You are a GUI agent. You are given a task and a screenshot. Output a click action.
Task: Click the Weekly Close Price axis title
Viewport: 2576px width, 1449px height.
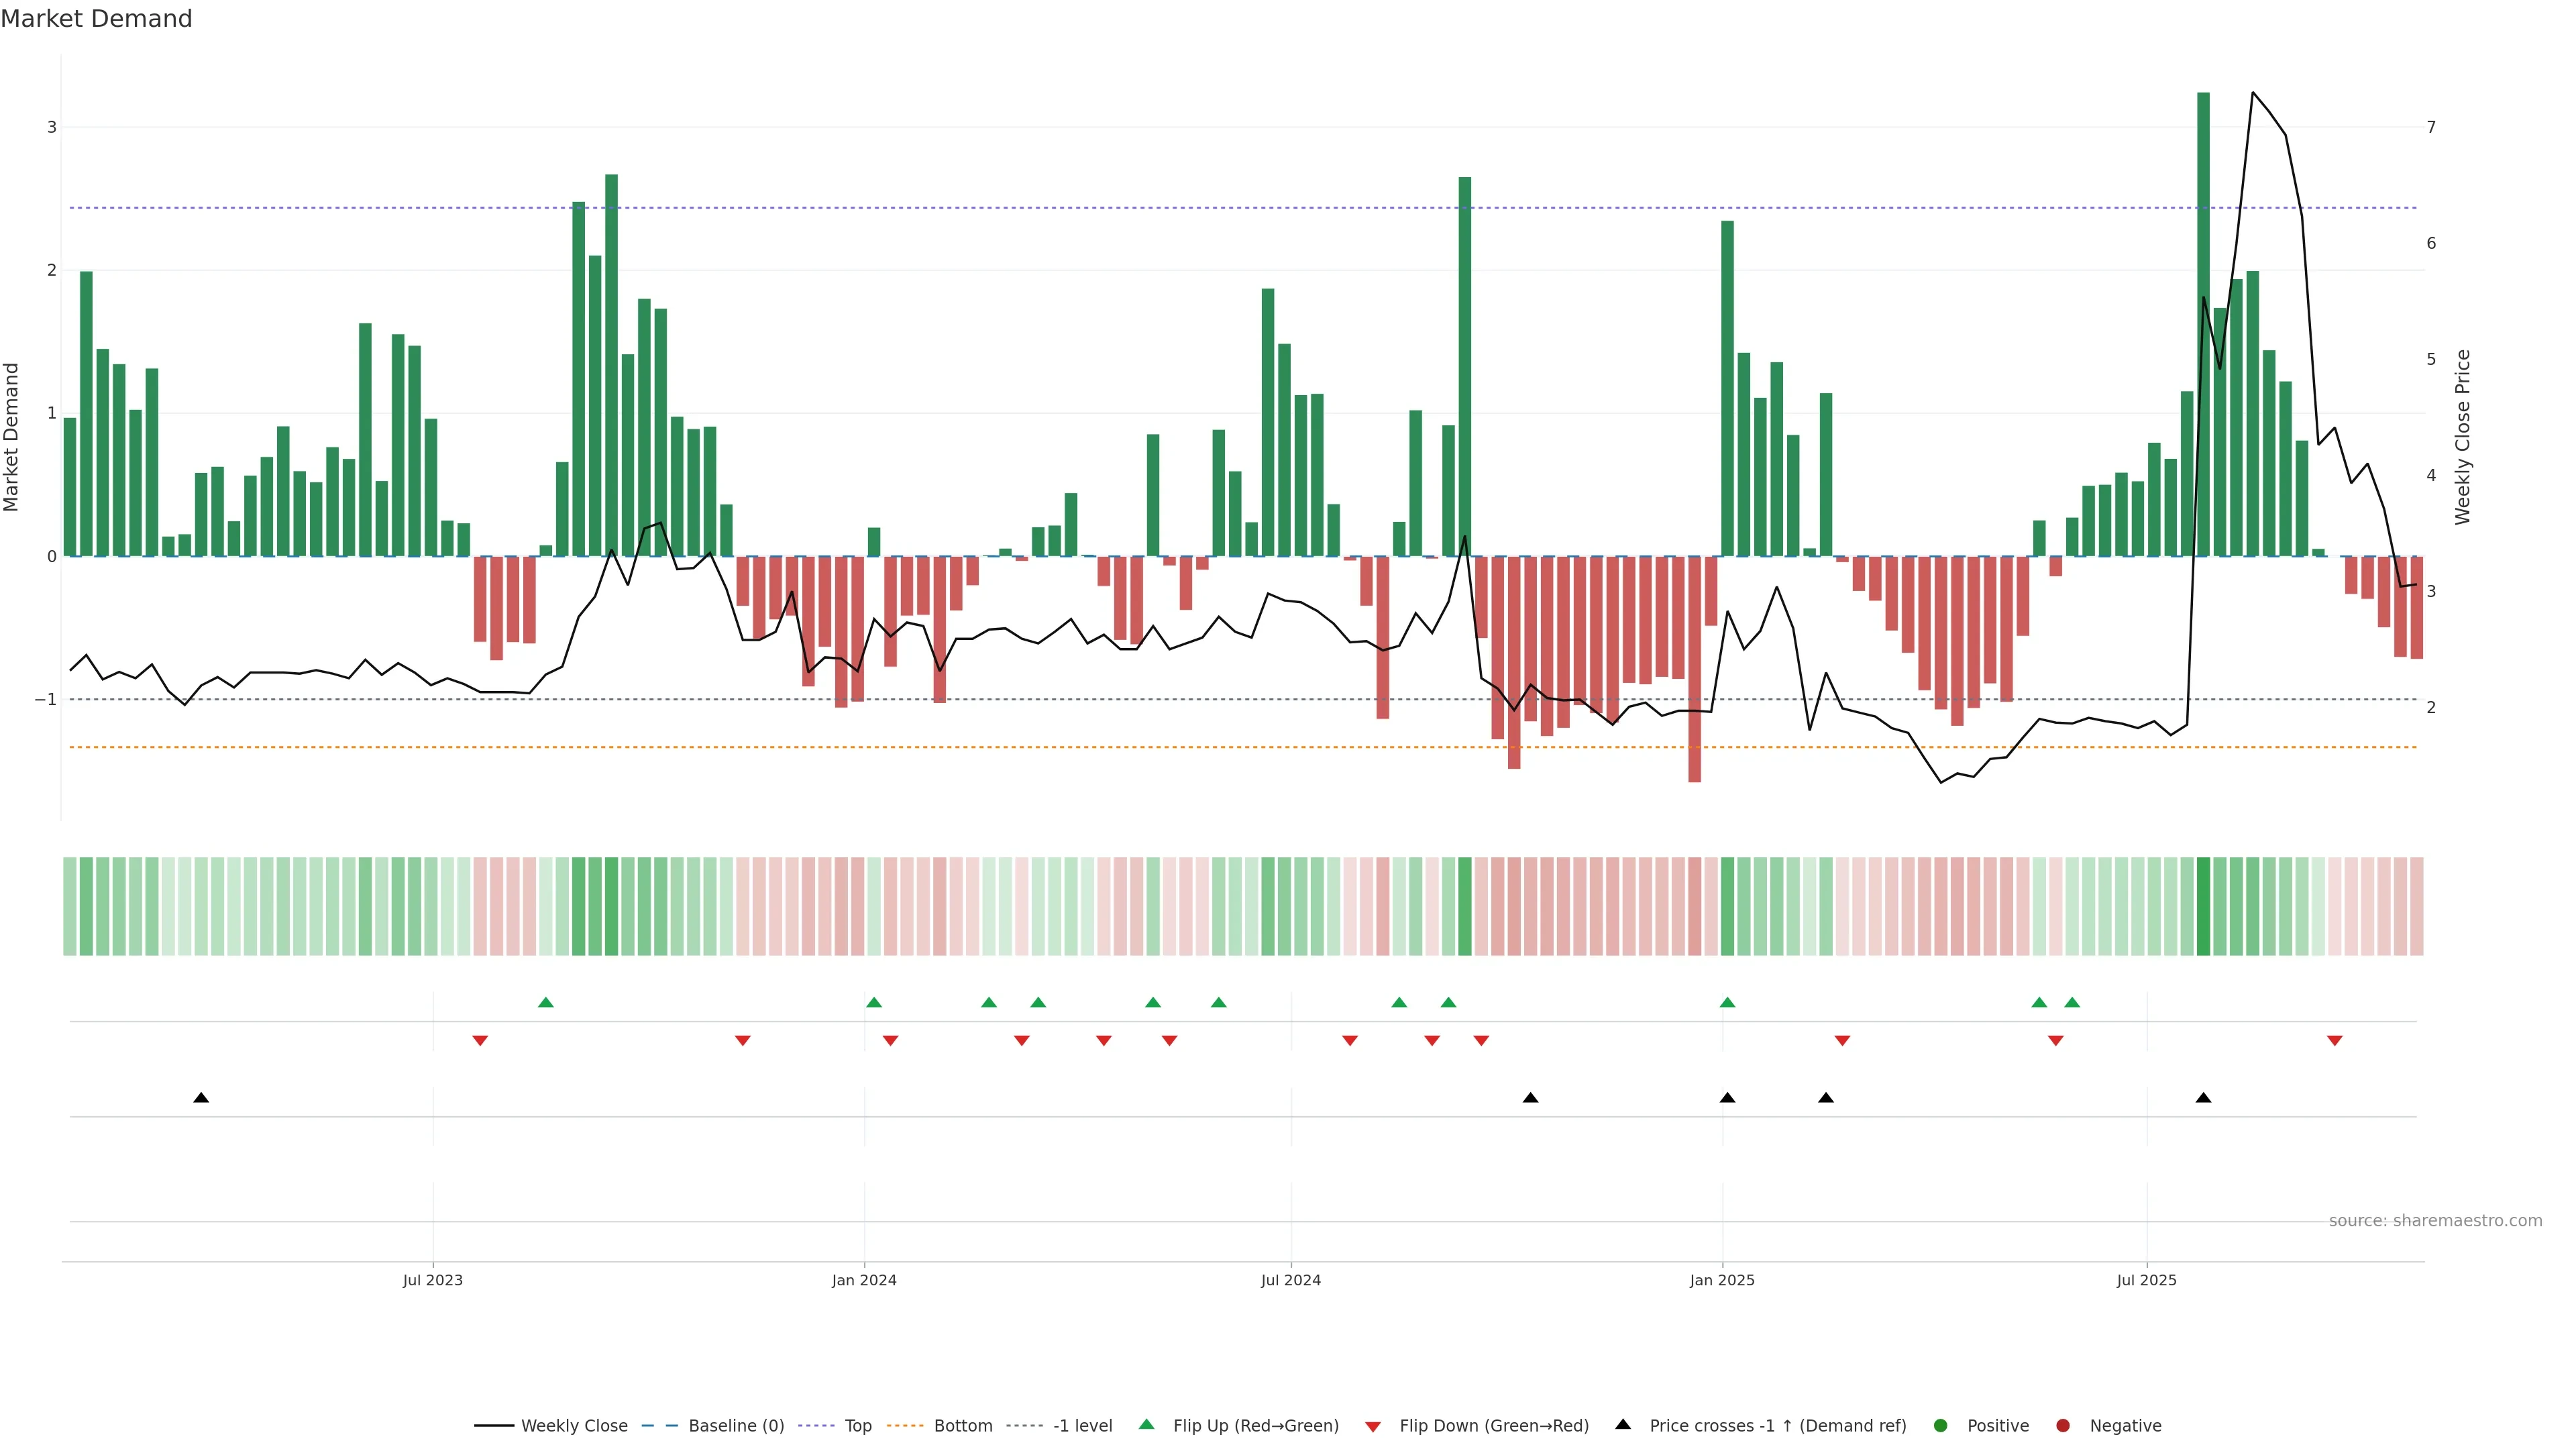click(2462, 437)
